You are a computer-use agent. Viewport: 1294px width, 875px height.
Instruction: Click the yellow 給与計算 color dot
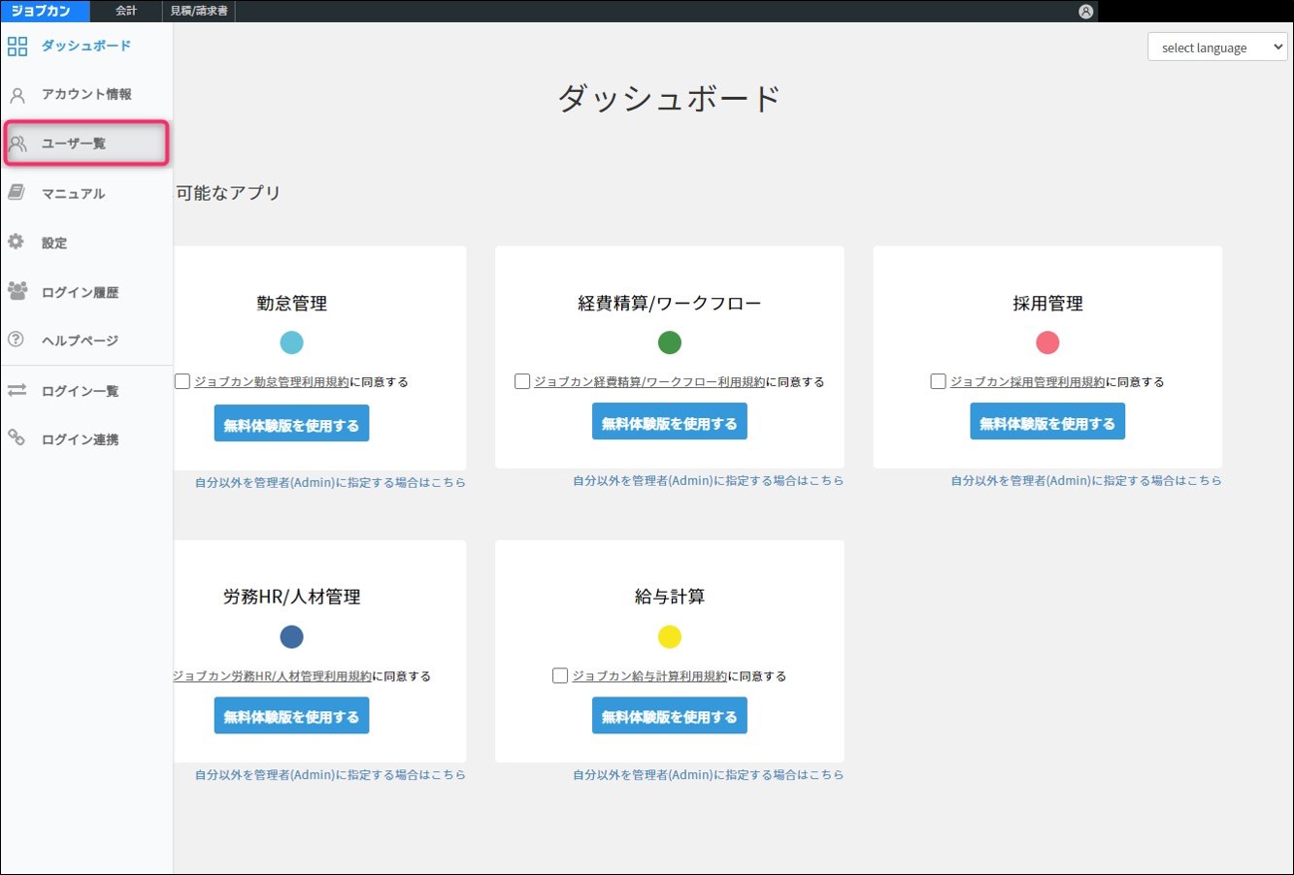670,636
